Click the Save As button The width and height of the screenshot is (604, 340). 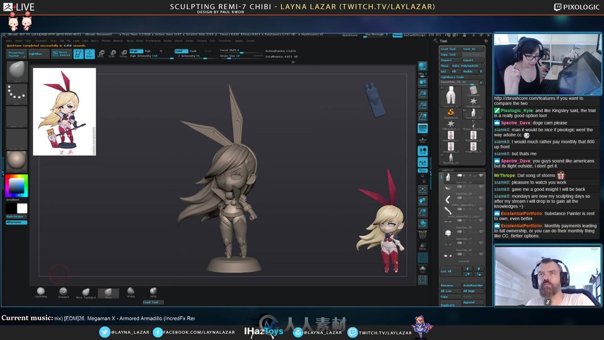[x=473, y=49]
